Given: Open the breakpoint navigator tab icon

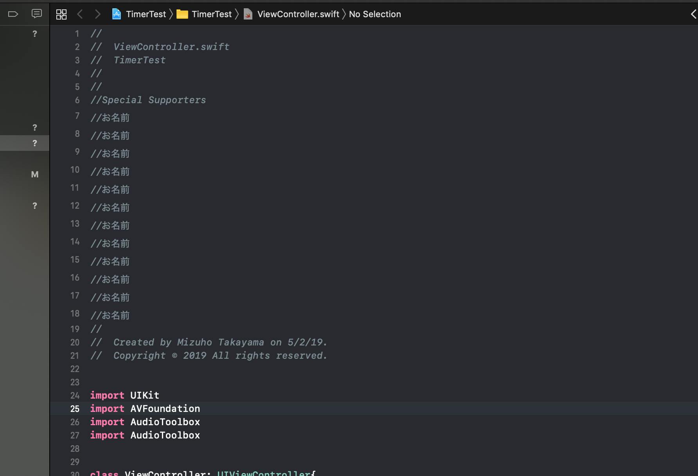Looking at the screenshot, I should [x=13, y=14].
